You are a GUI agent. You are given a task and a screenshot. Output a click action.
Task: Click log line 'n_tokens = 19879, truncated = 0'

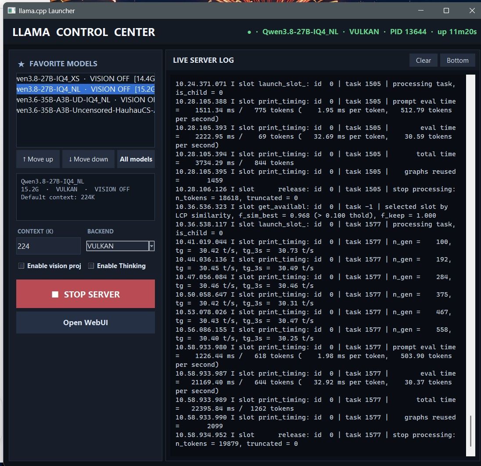(x=237, y=444)
